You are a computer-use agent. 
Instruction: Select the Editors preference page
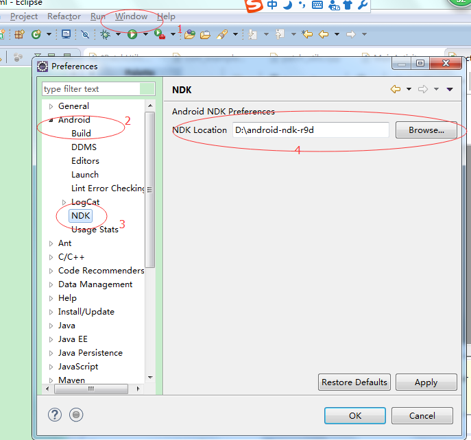click(85, 161)
